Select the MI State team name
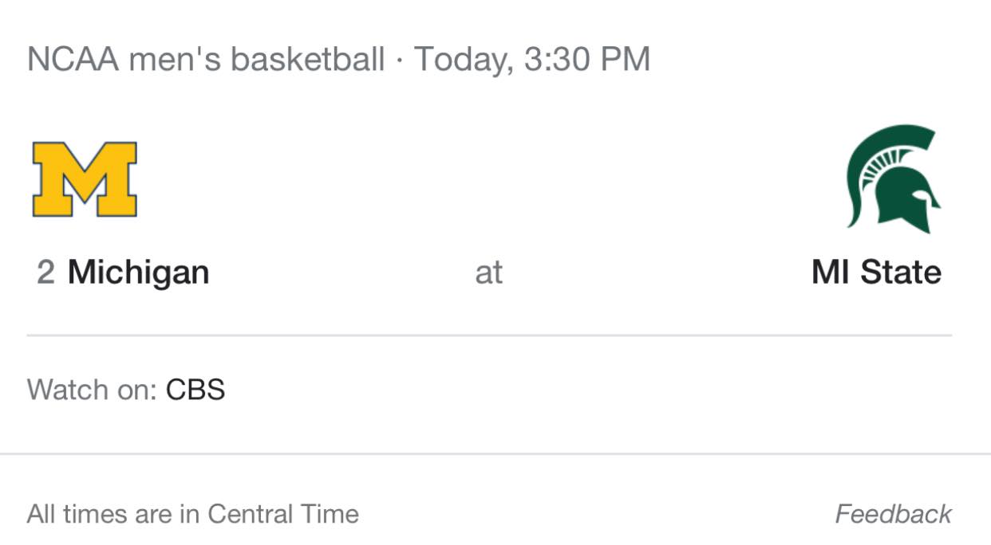Image resolution: width=991 pixels, height=545 pixels. pos(876,272)
